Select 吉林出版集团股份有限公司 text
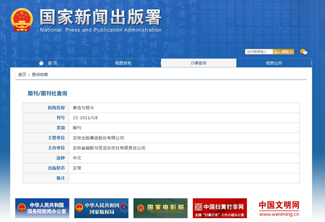Screen dimensions: 325x222 coord(98,138)
